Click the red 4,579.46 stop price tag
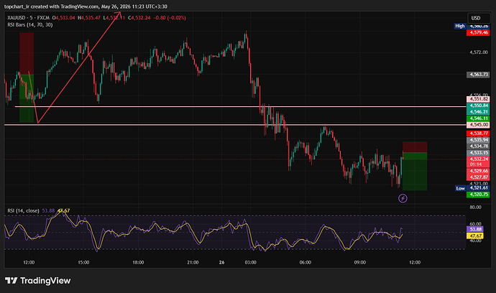 (x=478, y=32)
